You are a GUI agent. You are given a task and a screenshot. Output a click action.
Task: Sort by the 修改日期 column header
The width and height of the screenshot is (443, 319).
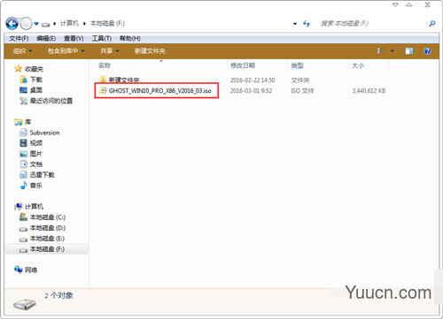point(243,65)
